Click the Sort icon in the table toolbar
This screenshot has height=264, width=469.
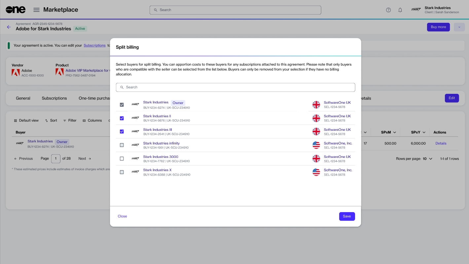[x=47, y=121]
